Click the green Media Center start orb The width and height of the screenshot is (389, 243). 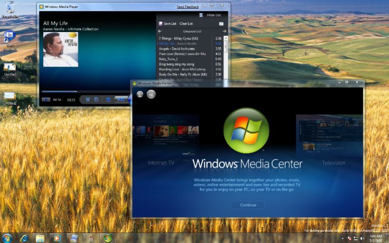click(x=151, y=94)
